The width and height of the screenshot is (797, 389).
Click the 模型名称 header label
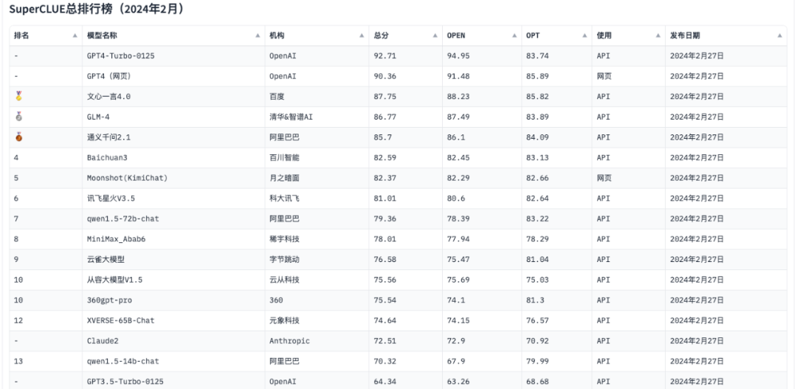[x=102, y=35]
